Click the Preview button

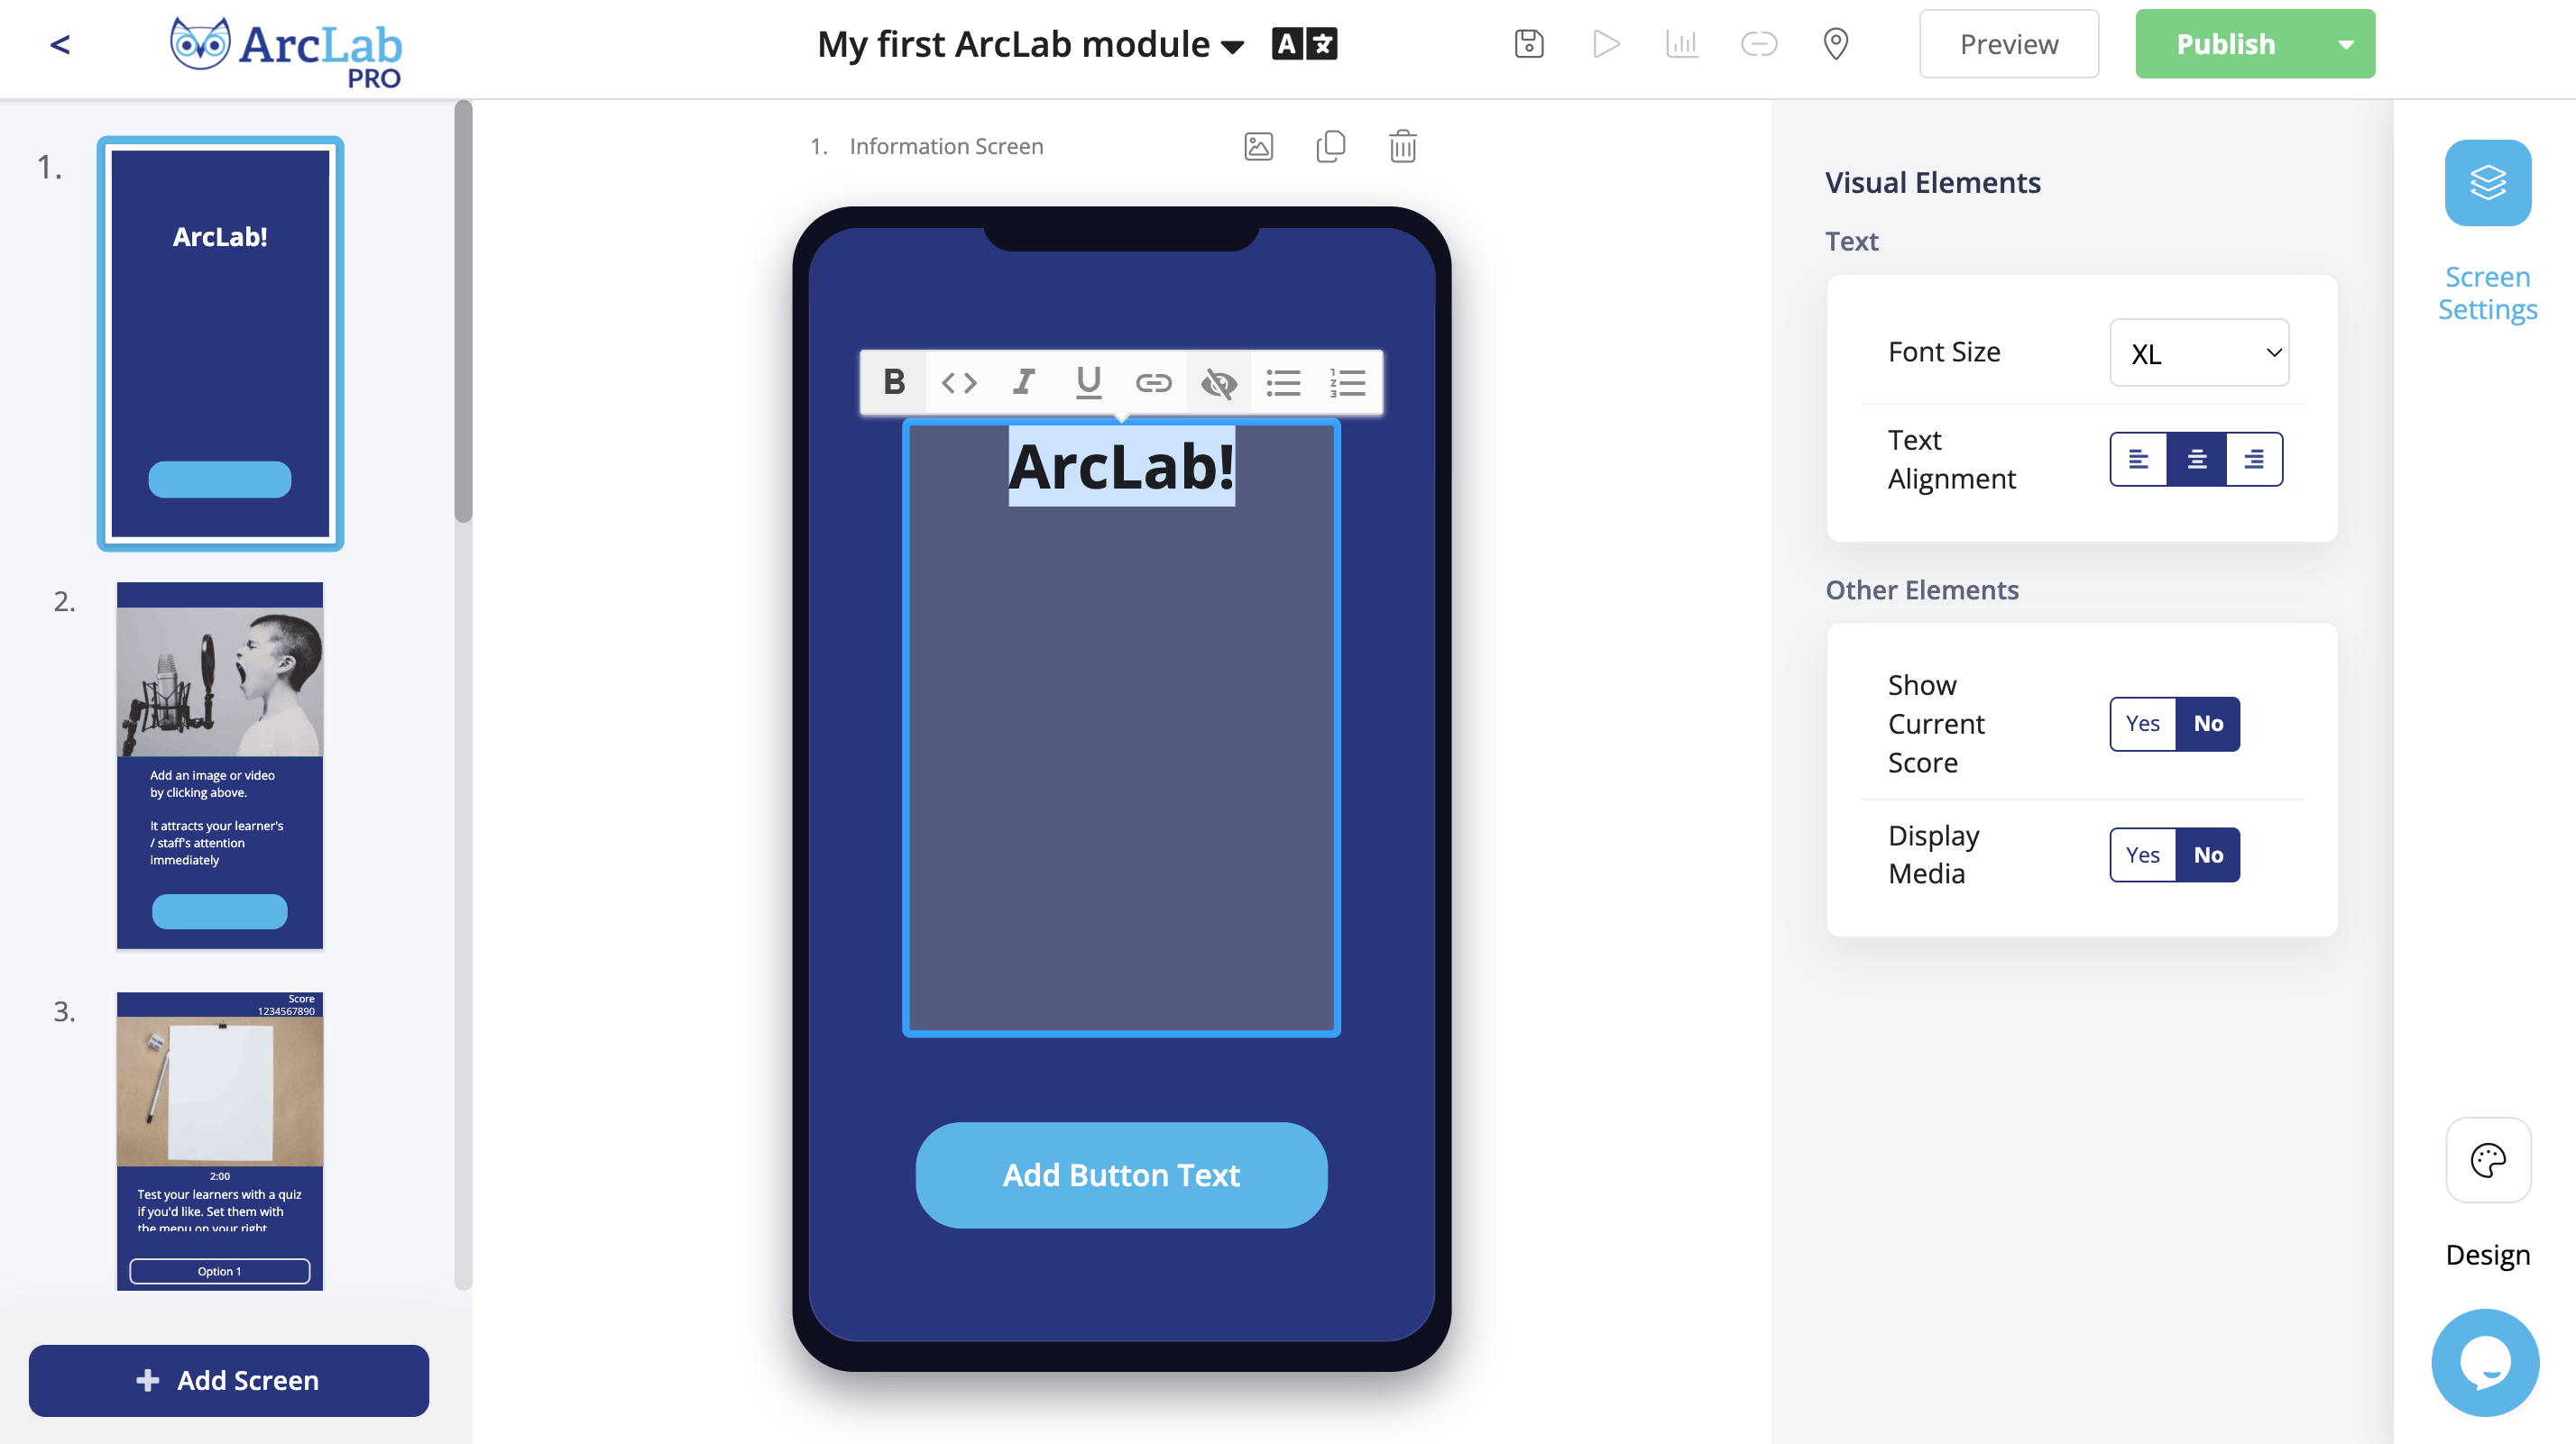(x=2008, y=44)
